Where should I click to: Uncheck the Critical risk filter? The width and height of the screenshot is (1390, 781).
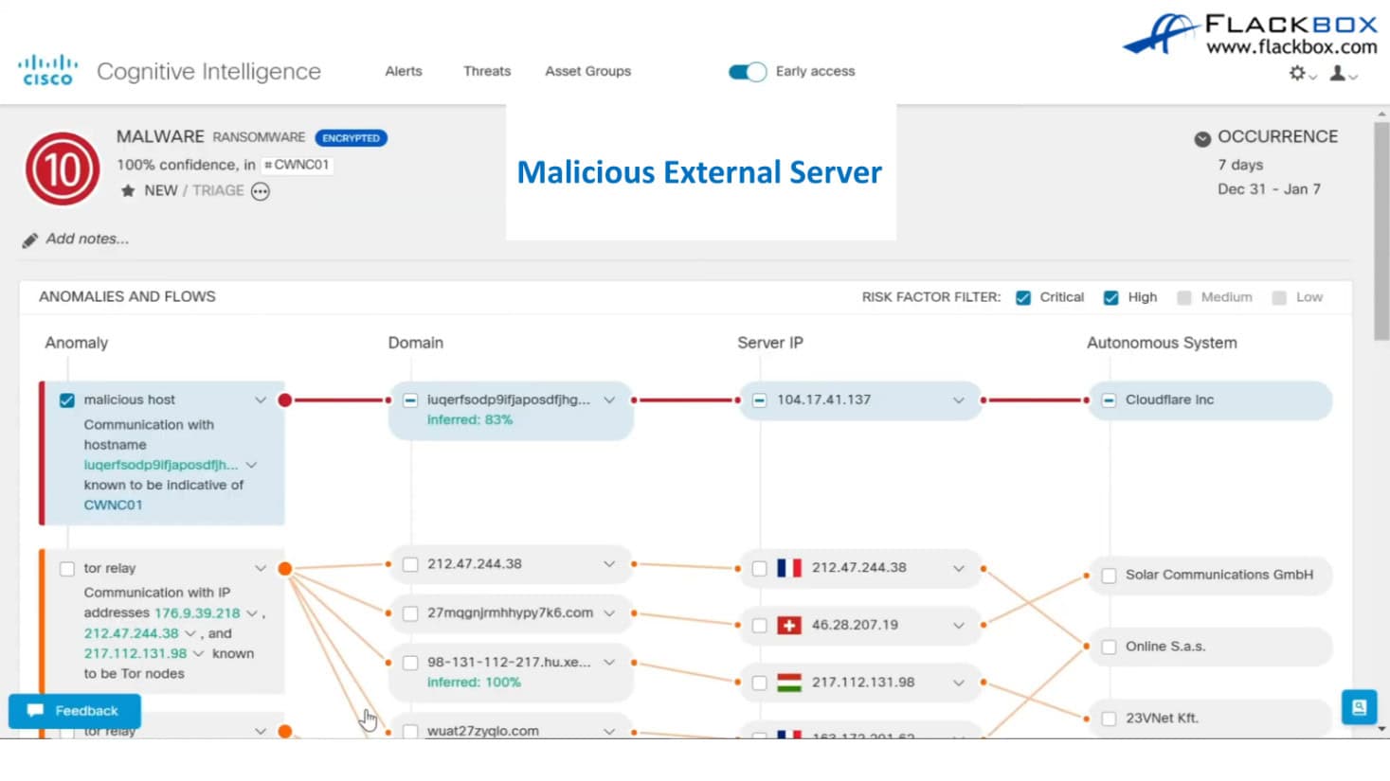[1023, 297]
